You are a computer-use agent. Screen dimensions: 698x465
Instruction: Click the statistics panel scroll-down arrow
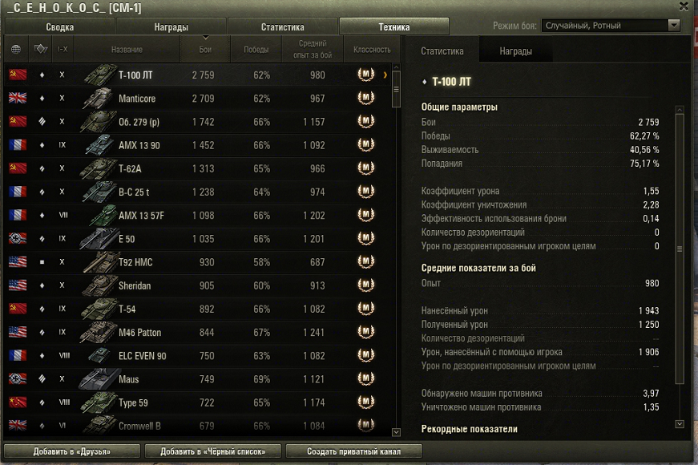(680, 424)
